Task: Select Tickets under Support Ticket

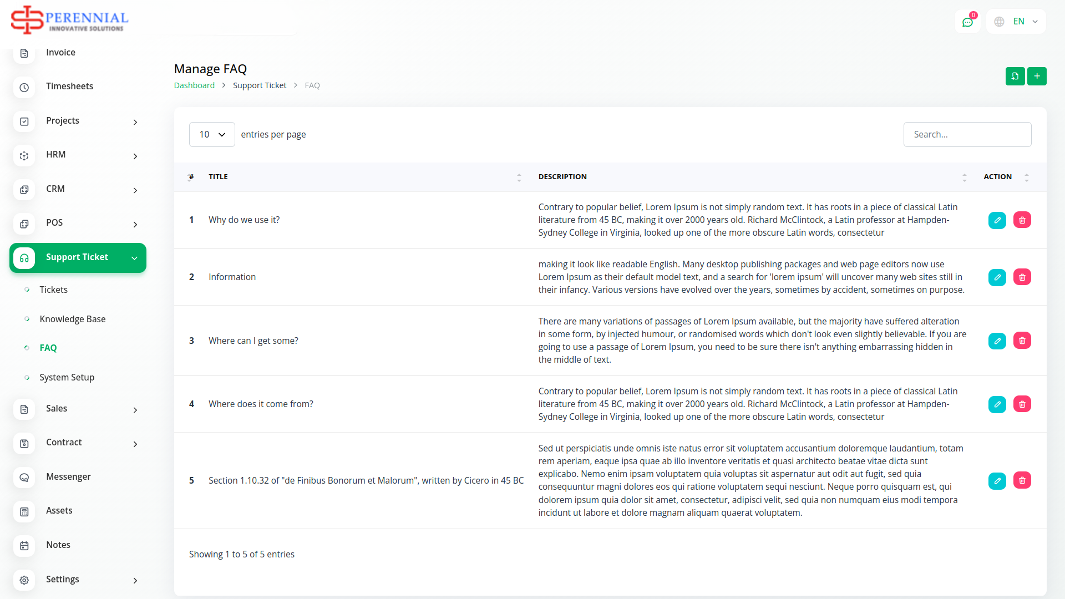Action: [x=53, y=290]
